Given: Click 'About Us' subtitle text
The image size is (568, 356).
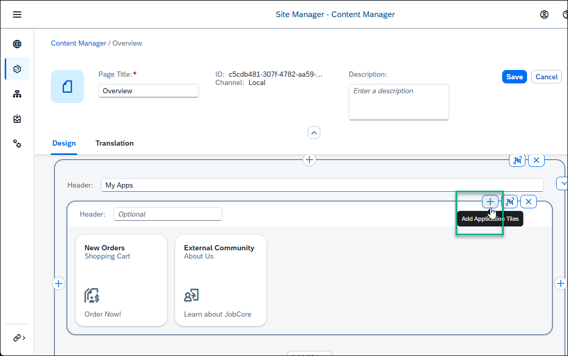Looking at the screenshot, I should 198,257.
